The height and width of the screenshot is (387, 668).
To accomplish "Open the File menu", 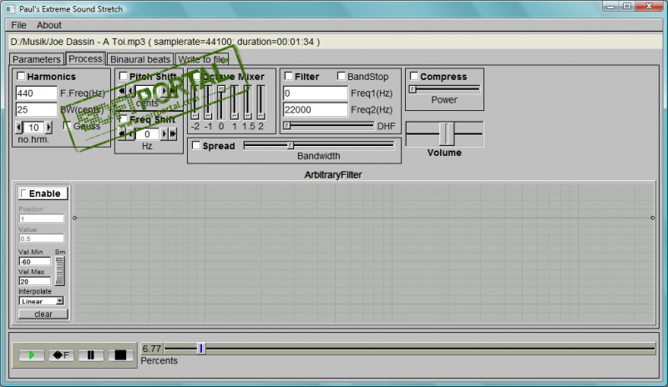I will tap(18, 25).
